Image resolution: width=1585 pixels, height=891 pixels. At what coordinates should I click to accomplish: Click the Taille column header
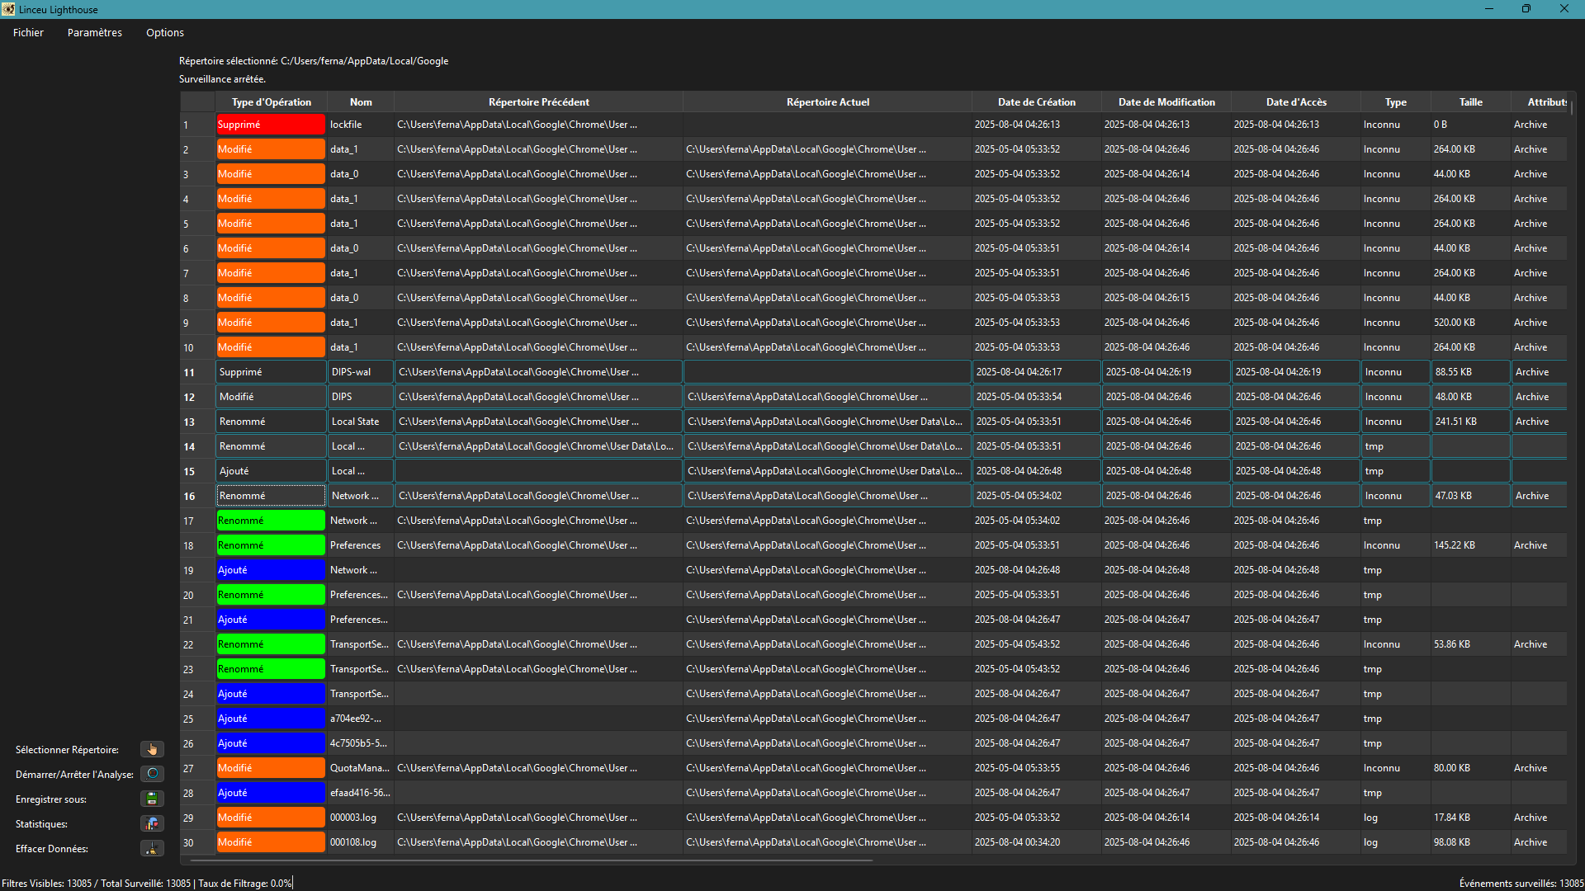(x=1470, y=102)
